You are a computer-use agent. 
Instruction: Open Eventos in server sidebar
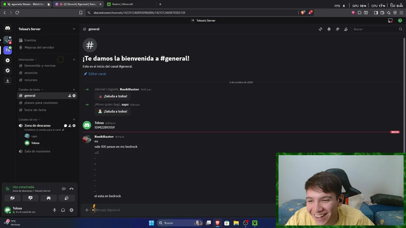click(x=47, y=40)
